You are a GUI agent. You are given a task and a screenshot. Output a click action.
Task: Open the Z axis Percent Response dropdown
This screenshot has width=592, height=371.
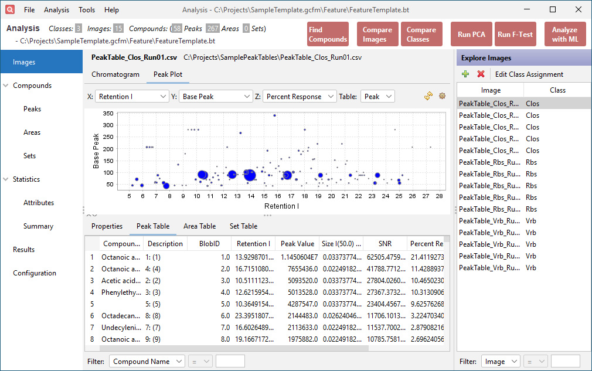(300, 97)
